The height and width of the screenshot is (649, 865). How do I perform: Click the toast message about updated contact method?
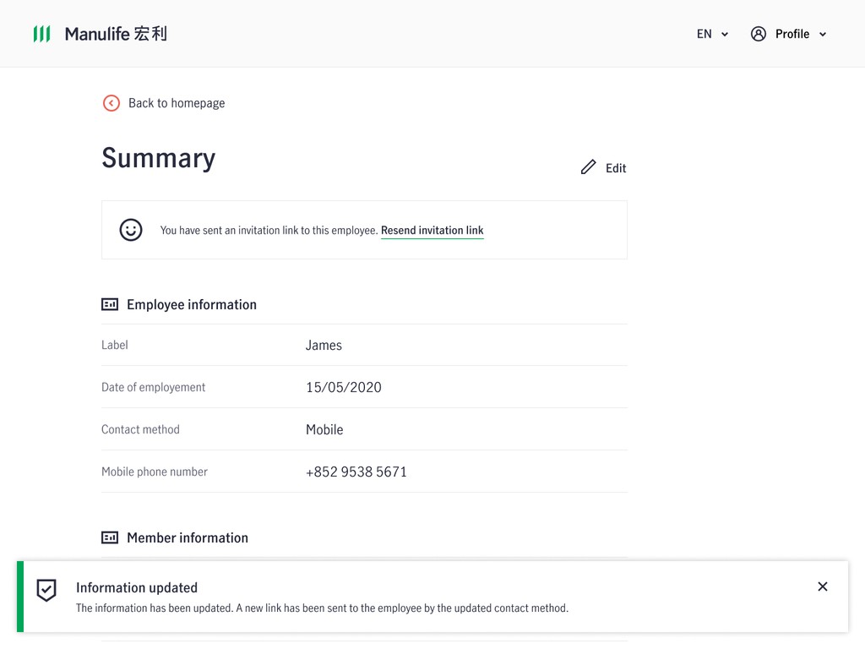[x=322, y=608]
